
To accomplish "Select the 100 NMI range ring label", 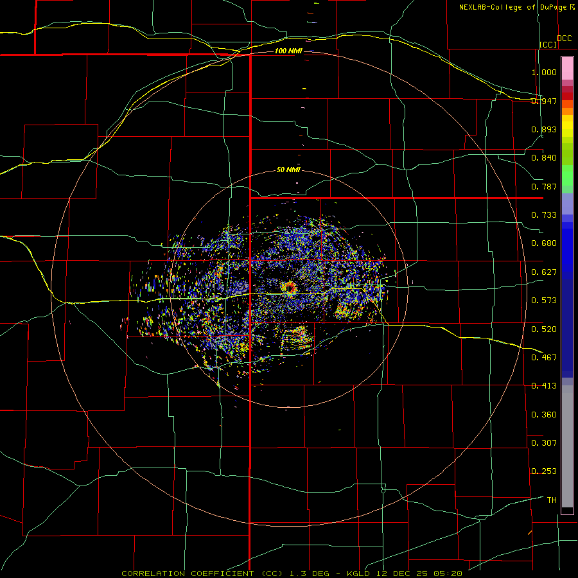I will pyautogui.click(x=288, y=51).
